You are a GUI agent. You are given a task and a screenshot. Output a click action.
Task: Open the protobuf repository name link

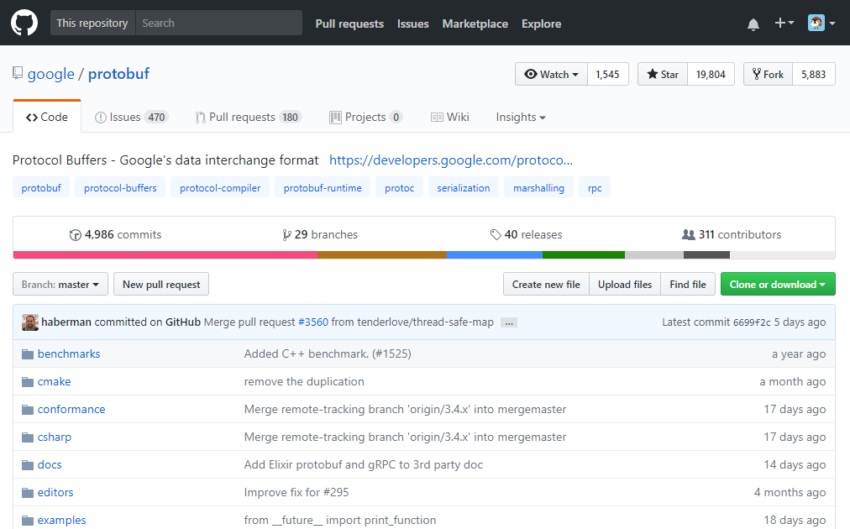[x=118, y=74]
